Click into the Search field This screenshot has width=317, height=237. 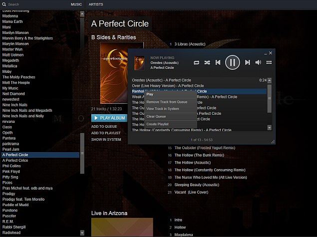pos(36,4)
